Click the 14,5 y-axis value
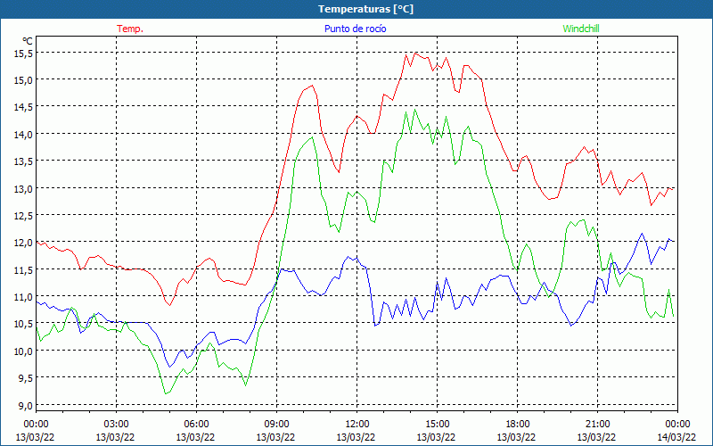Viewport: 713px width, 446px height. pyautogui.click(x=24, y=107)
